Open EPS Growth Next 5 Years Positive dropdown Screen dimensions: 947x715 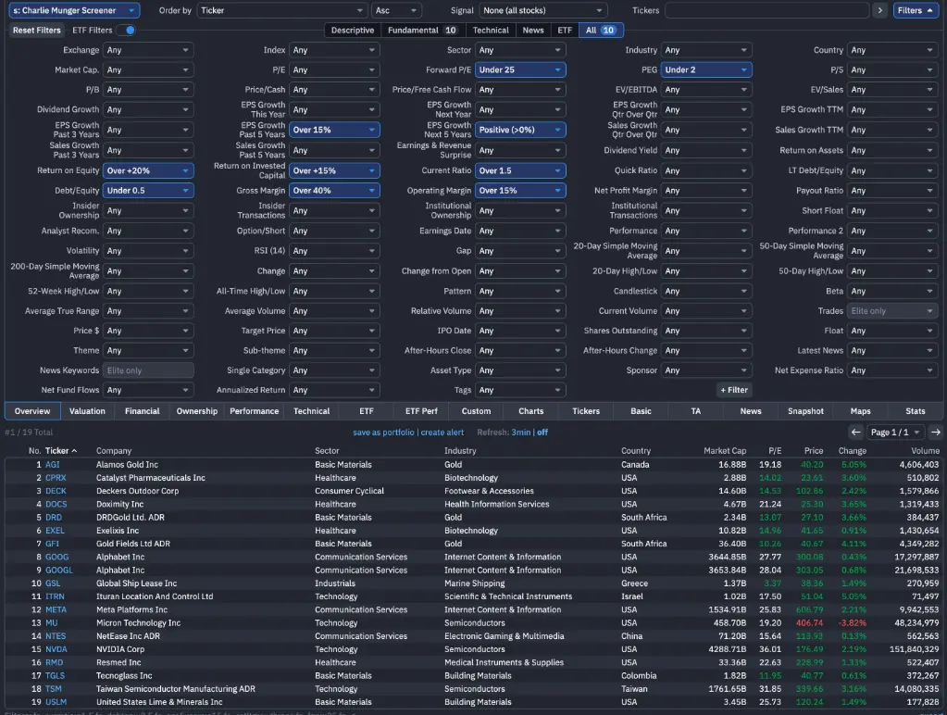coord(520,130)
